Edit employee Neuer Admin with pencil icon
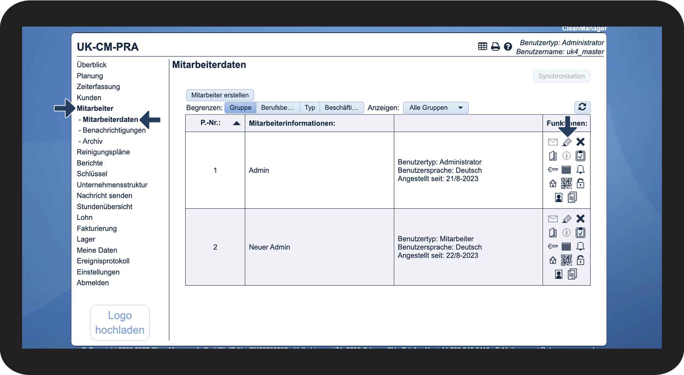 [x=567, y=219]
